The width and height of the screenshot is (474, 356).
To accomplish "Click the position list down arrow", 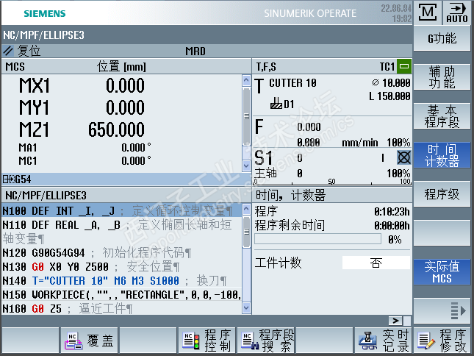I will coord(247,165).
